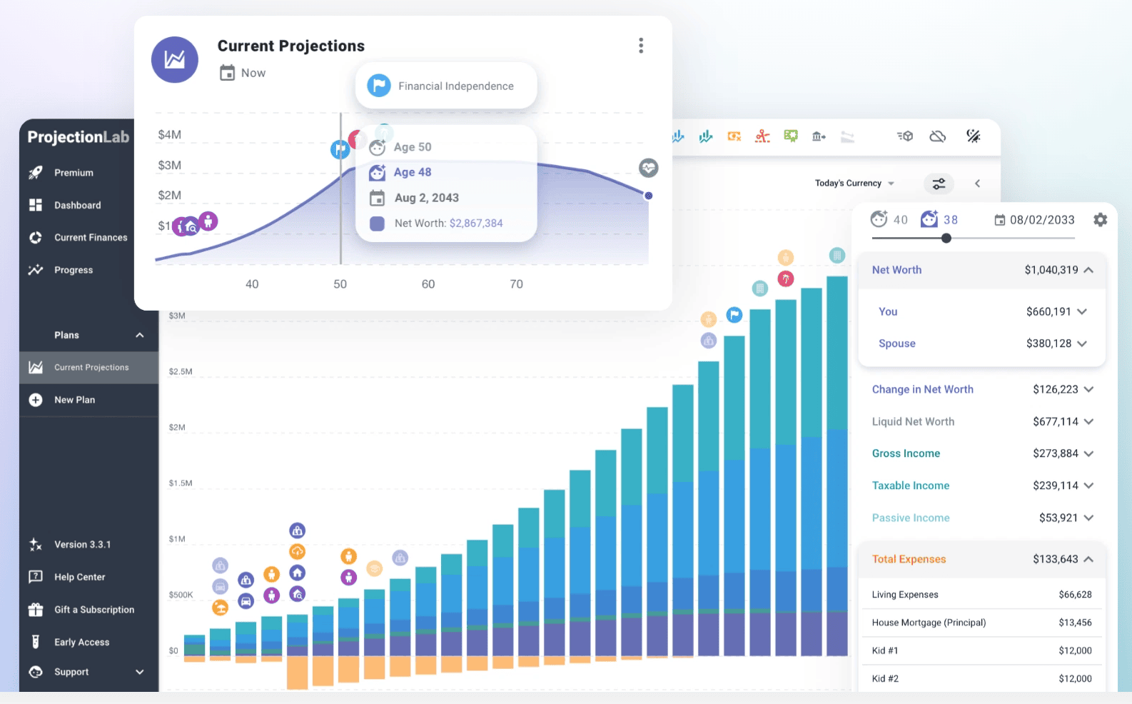
Task: Click the green certificate toolbar icon
Action: click(x=791, y=136)
